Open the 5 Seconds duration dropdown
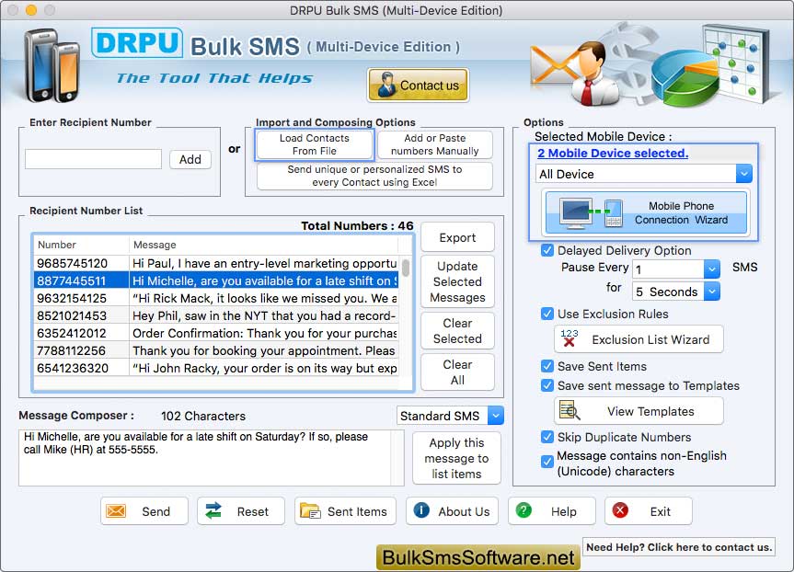This screenshot has width=794, height=572. click(x=676, y=292)
